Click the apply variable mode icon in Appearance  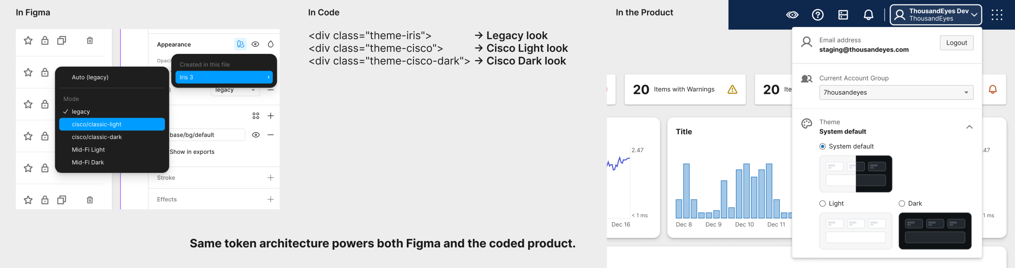click(240, 44)
